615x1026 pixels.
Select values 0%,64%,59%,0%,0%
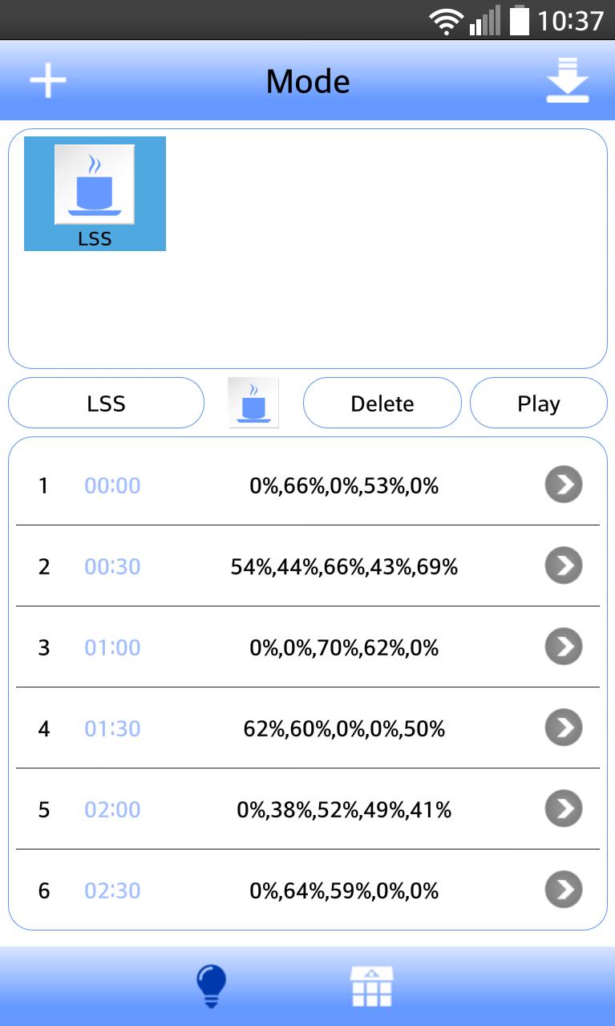click(344, 890)
